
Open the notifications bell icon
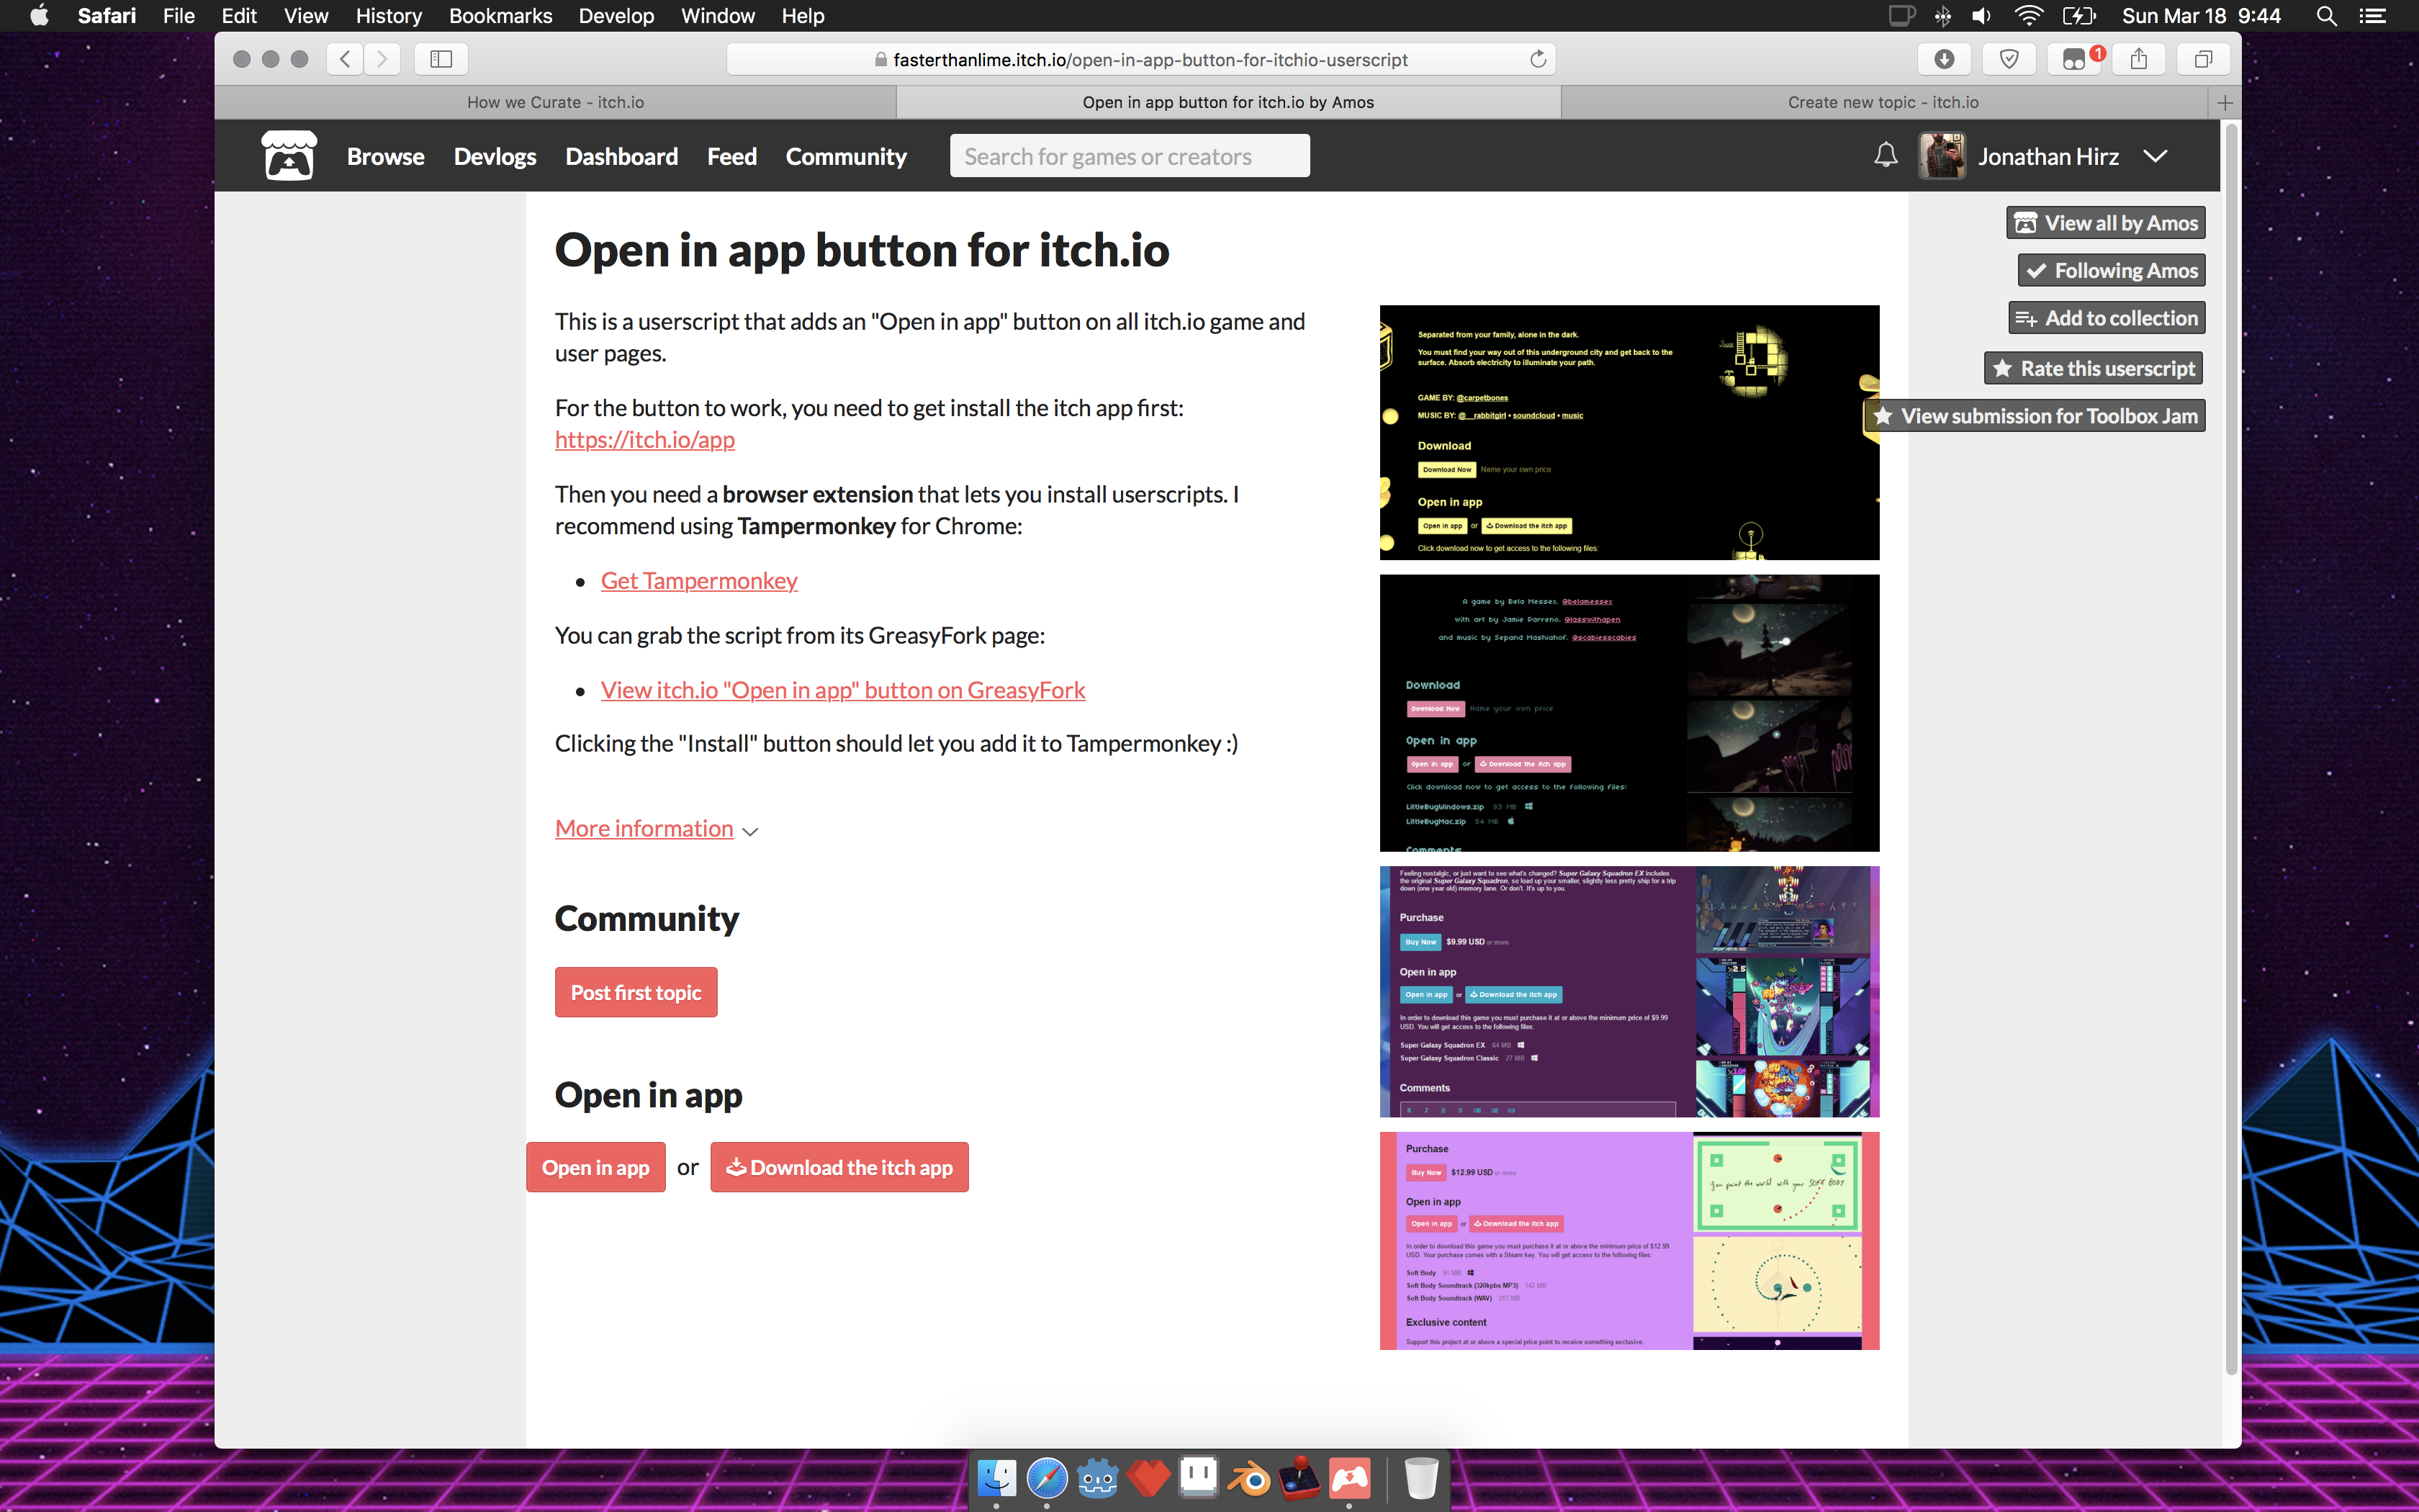point(1886,156)
